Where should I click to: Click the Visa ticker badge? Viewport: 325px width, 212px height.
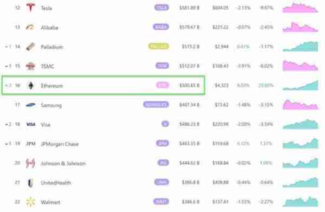pyautogui.click(x=165, y=124)
